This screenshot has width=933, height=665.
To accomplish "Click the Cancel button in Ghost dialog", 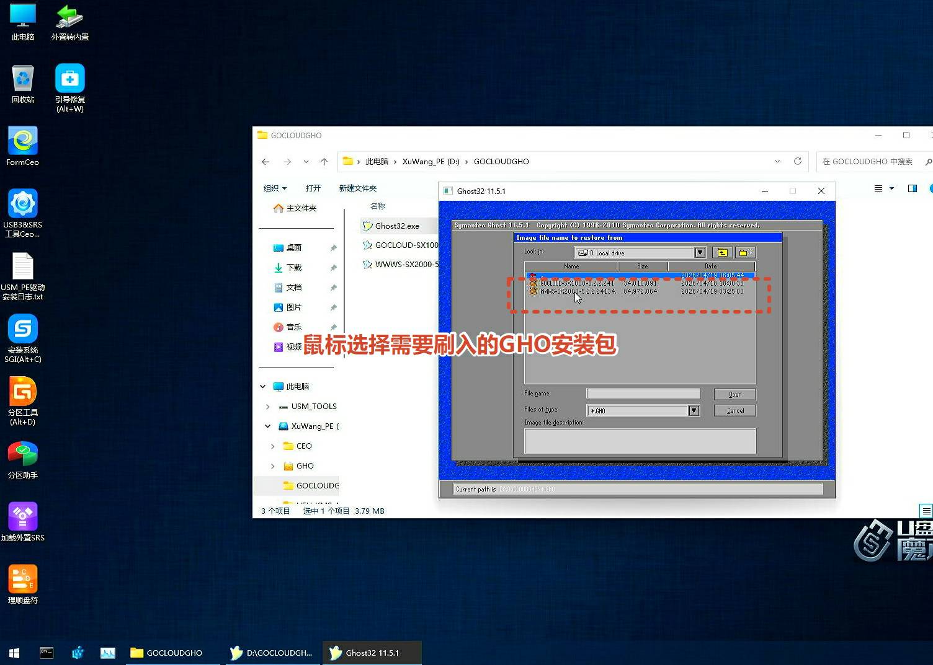I will 734,410.
